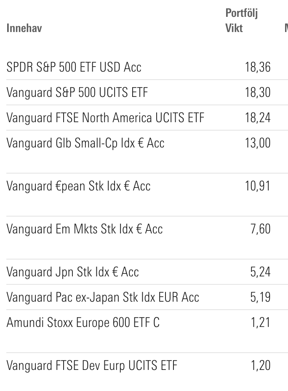Image resolution: width=288 pixels, height=391 pixels.
Task: Sort by Portfölj Vikt column header
Action: (x=241, y=21)
